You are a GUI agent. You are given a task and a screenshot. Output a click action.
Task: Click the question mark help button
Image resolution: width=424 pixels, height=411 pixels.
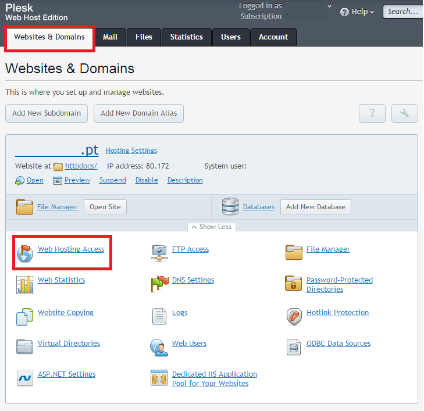pos(372,113)
